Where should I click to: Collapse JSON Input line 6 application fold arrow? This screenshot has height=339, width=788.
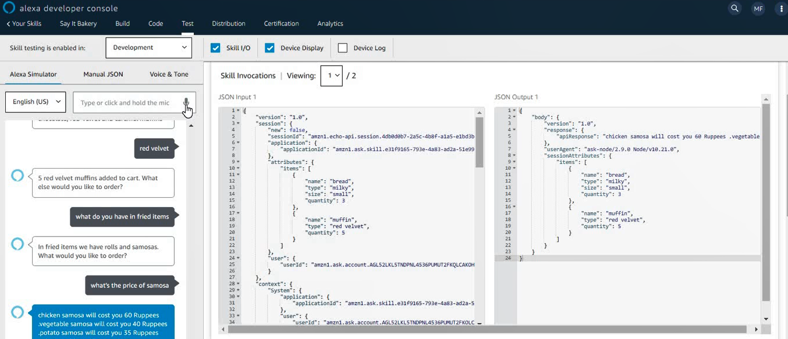[x=238, y=142]
